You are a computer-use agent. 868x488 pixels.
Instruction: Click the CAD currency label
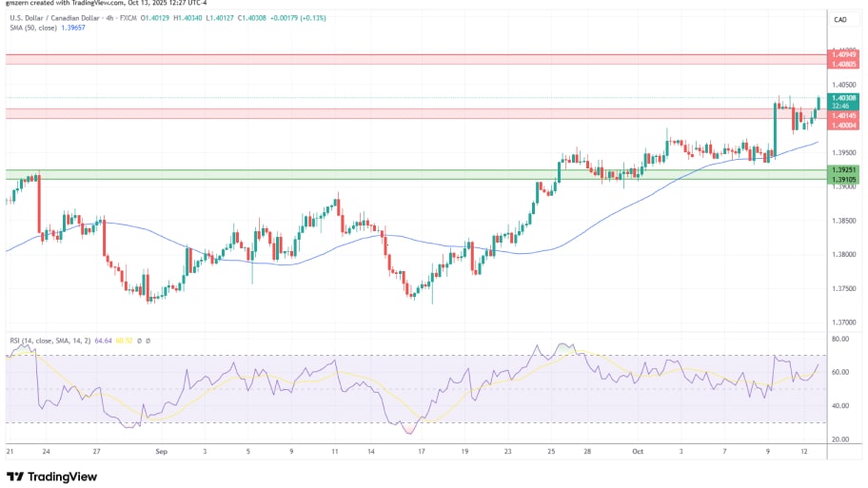tap(839, 19)
